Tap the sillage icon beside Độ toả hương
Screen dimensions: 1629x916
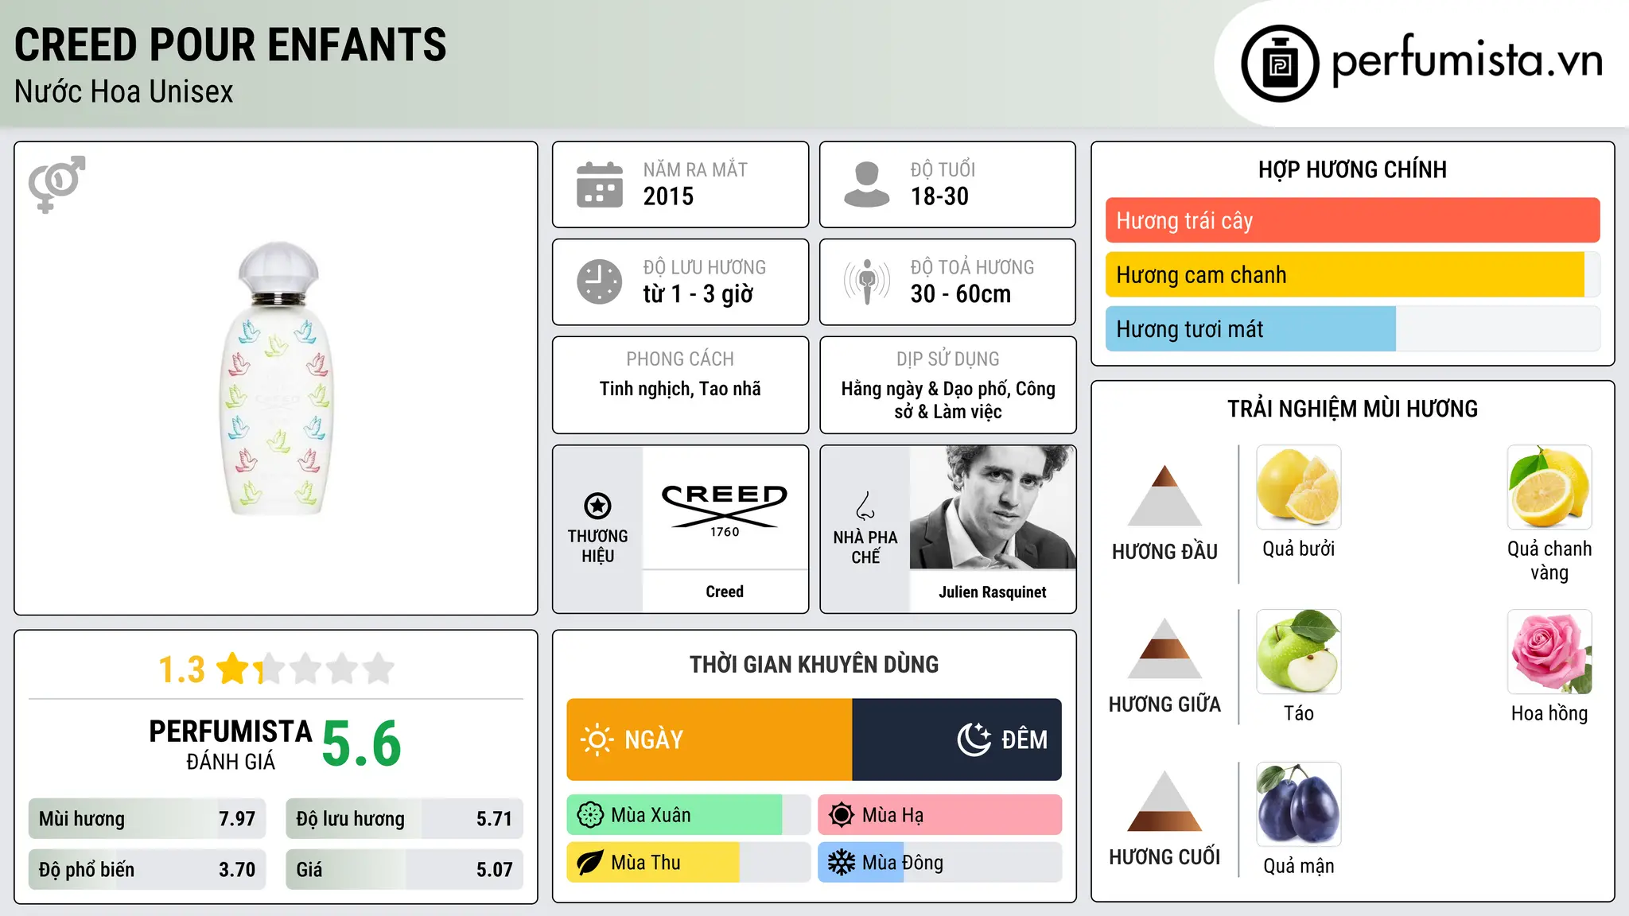[866, 281]
